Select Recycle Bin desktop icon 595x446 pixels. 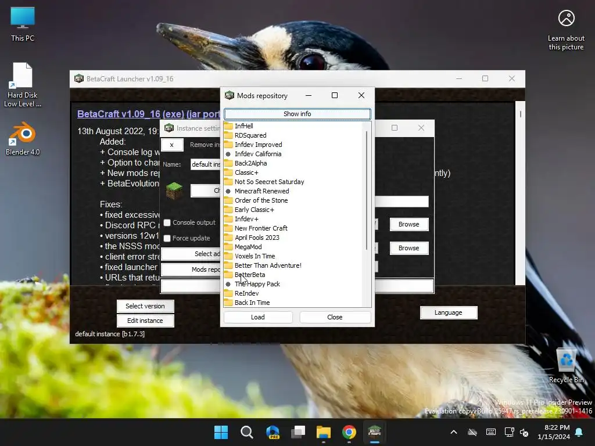[x=566, y=366]
